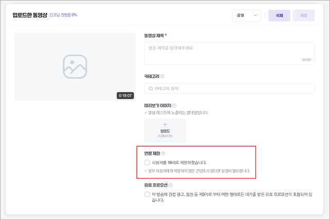Click the 업로드 (1280x720) thumbnail upload box
330x220 pixels.
165,130
